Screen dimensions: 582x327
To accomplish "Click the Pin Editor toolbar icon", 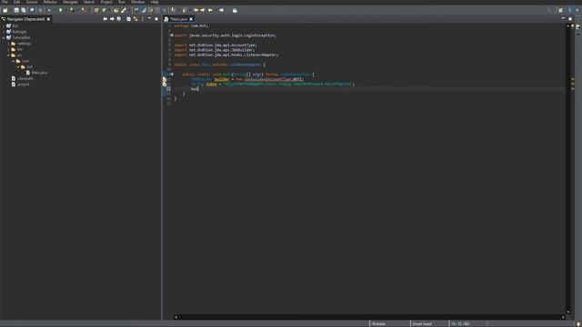I will point(235,10).
